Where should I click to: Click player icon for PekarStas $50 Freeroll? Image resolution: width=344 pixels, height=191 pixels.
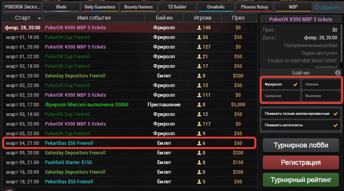pyautogui.click(x=199, y=143)
